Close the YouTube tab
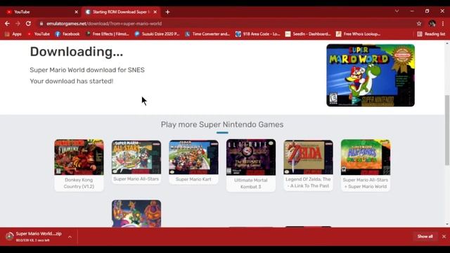 coord(76,12)
